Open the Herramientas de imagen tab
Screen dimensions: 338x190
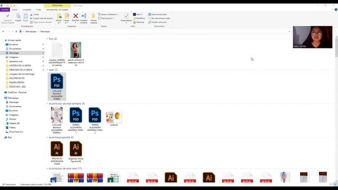tap(58, 9)
